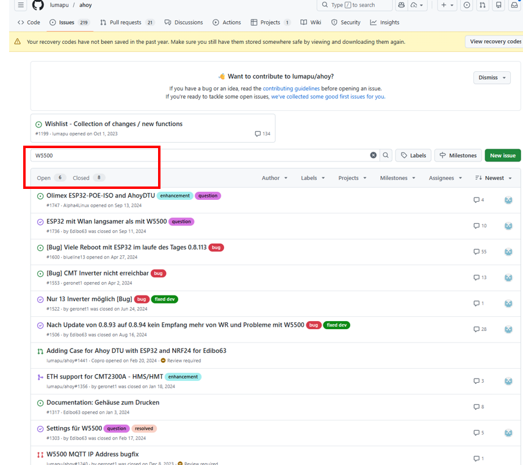Click the GitHub logo
Viewport: 523px width, 465px height.
38,5
